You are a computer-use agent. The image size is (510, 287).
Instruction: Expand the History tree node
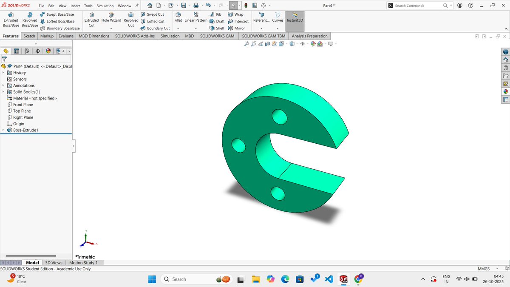pos(3,73)
